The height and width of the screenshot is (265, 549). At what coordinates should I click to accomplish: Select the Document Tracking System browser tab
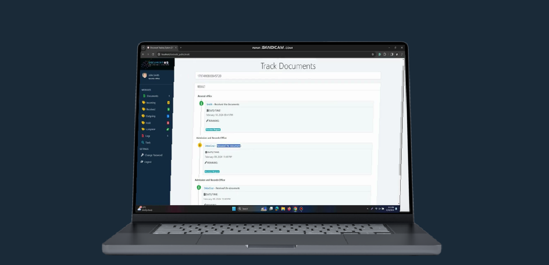162,48
